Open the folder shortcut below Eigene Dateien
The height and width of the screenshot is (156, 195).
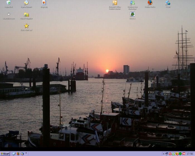point(26,15)
